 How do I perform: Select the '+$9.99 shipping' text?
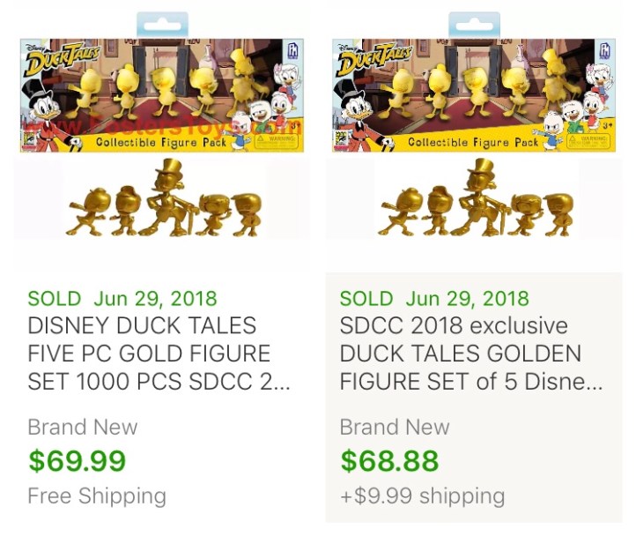[x=422, y=496]
